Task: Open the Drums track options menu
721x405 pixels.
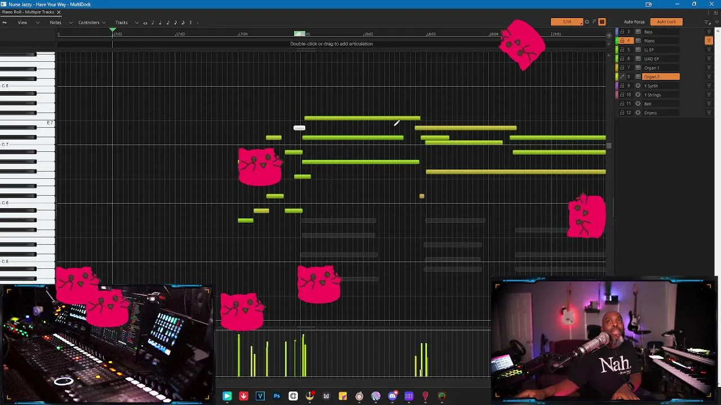Action: [709, 112]
